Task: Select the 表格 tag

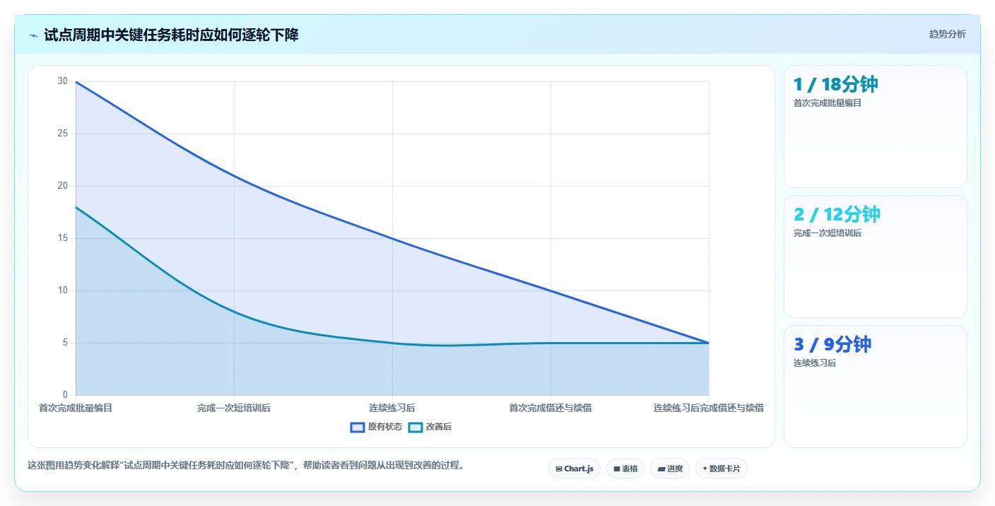Action: tap(625, 469)
